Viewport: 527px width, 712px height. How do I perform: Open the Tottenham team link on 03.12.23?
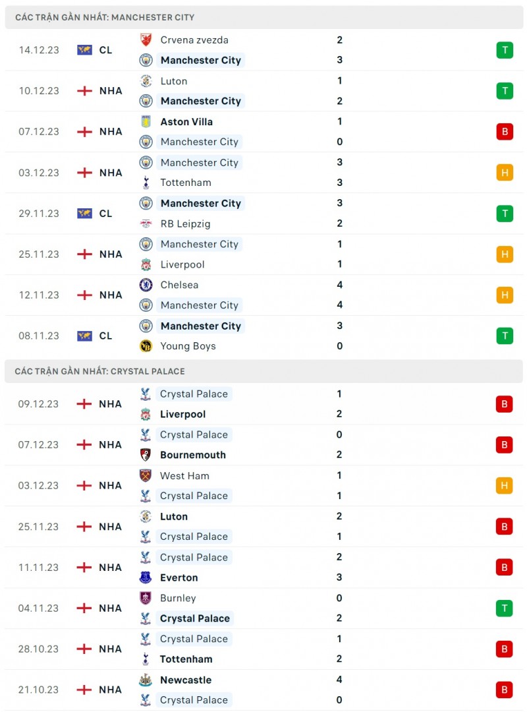point(182,183)
